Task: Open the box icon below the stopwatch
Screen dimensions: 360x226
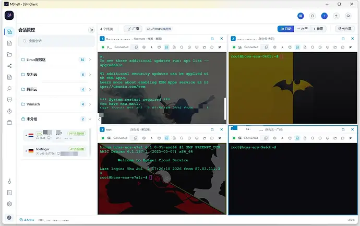Action: (9, 123)
